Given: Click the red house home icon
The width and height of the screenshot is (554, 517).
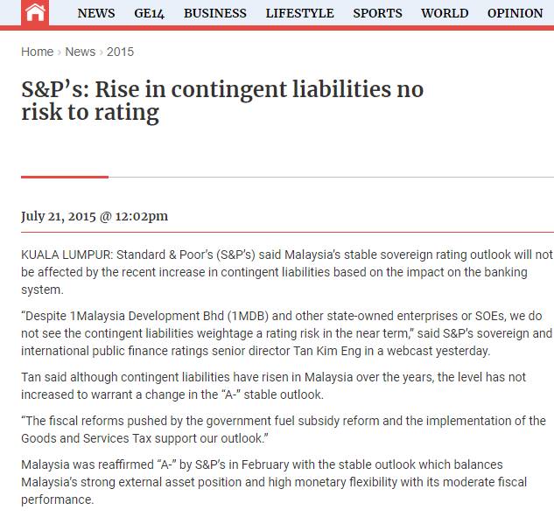Looking at the screenshot, I should (35, 13).
